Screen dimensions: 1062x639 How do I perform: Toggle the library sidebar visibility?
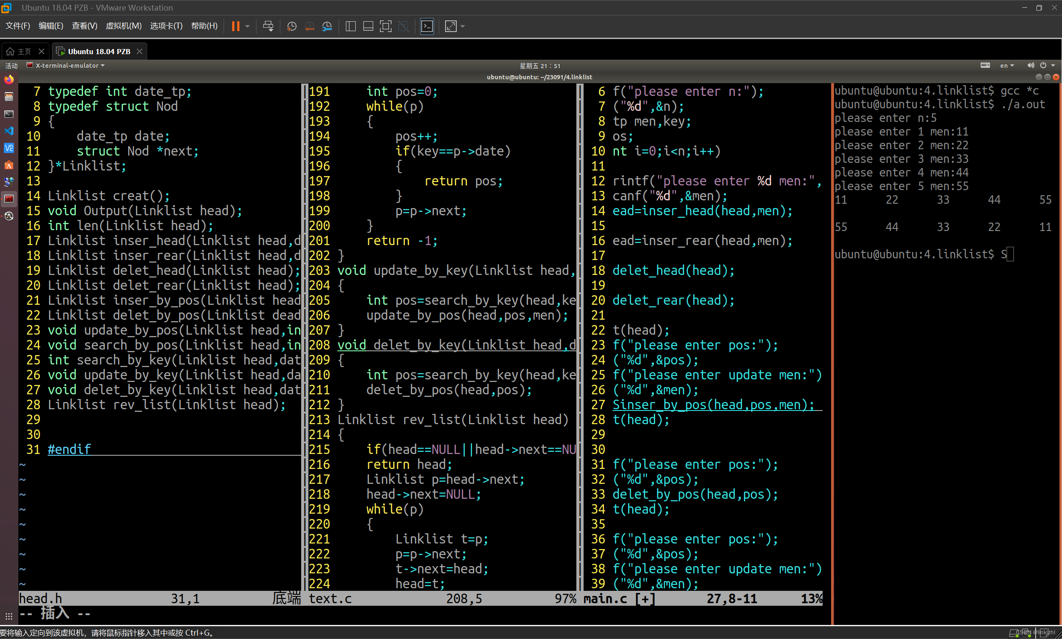pyautogui.click(x=350, y=26)
